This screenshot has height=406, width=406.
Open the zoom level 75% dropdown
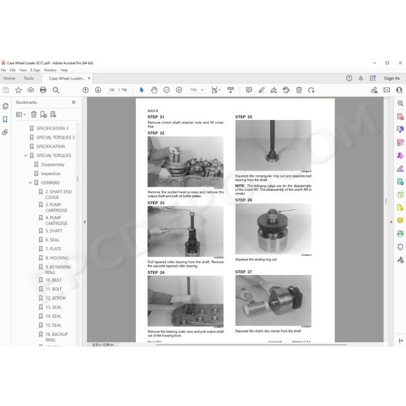click(197, 90)
